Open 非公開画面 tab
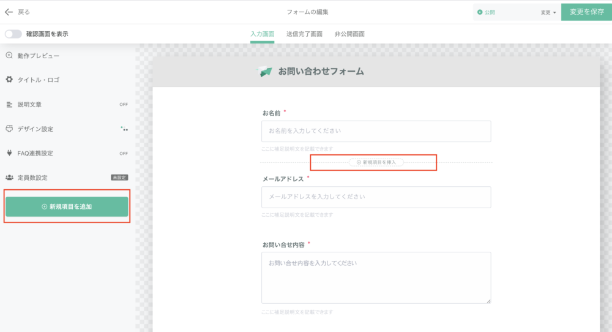Screen dimensions: 612x332 click(x=349, y=34)
